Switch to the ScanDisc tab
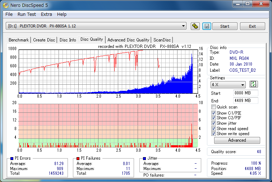272x182 pixels. pos(162,40)
